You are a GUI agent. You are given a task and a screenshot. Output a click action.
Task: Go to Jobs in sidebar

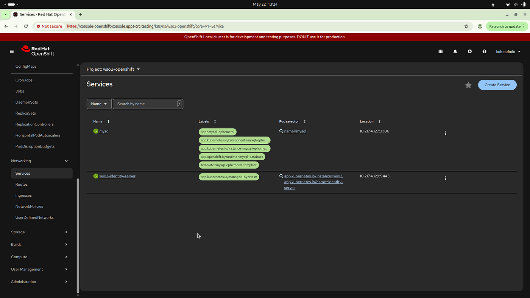coord(20,91)
